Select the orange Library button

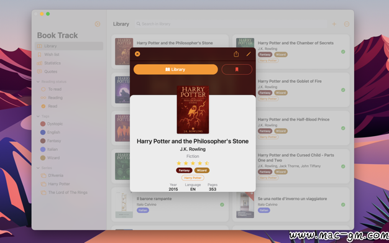pyautogui.click(x=175, y=69)
